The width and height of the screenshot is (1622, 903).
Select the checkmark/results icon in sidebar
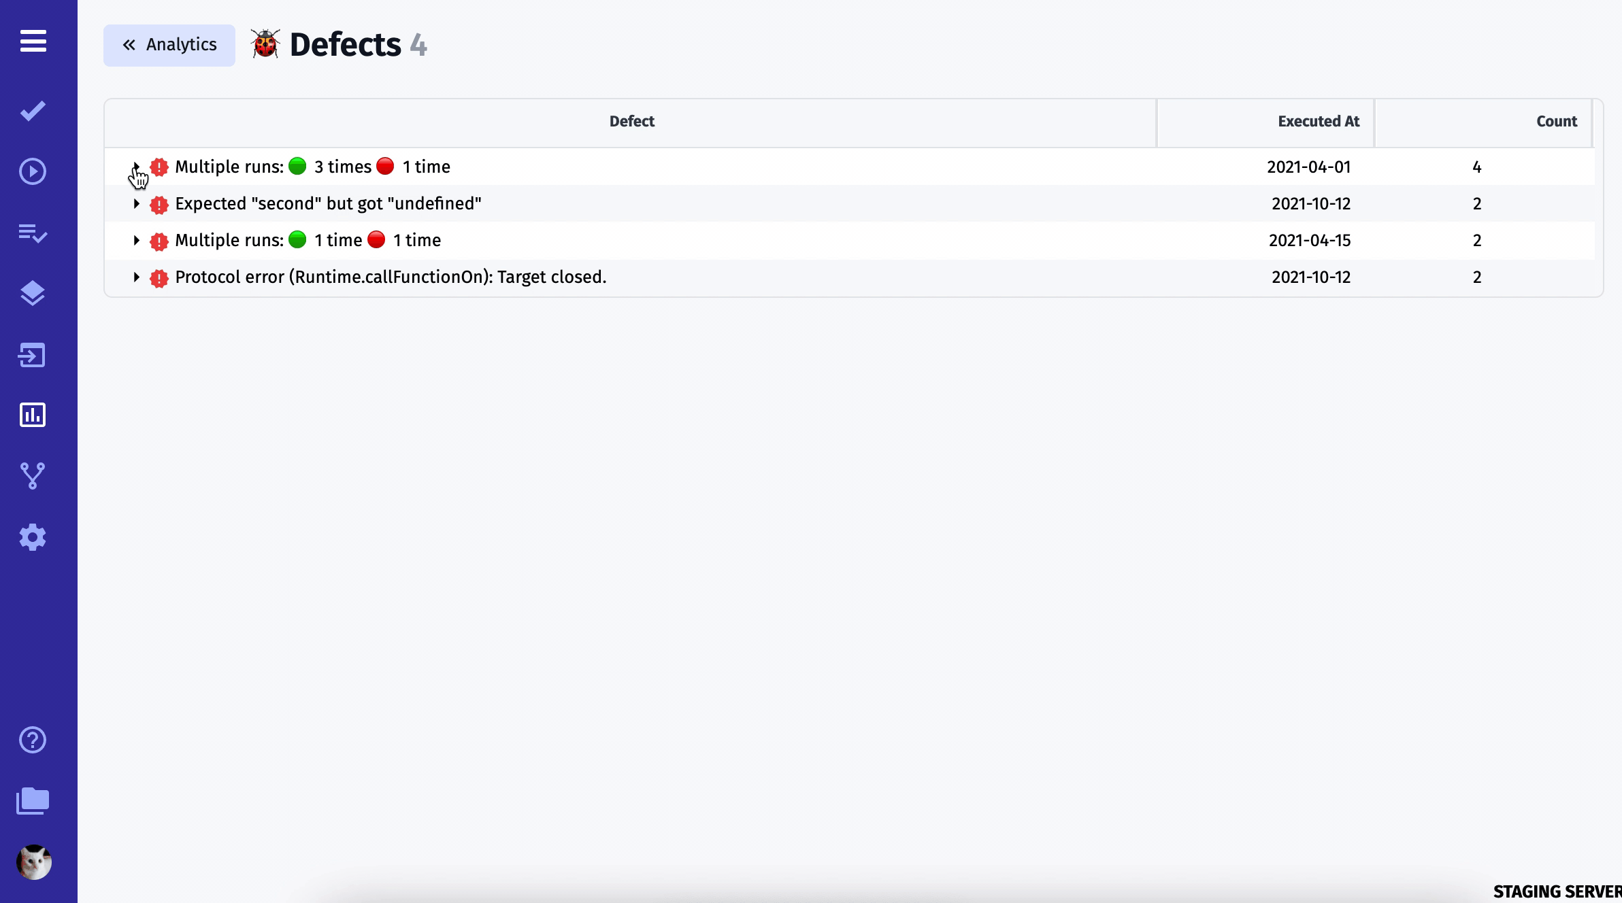(32, 112)
